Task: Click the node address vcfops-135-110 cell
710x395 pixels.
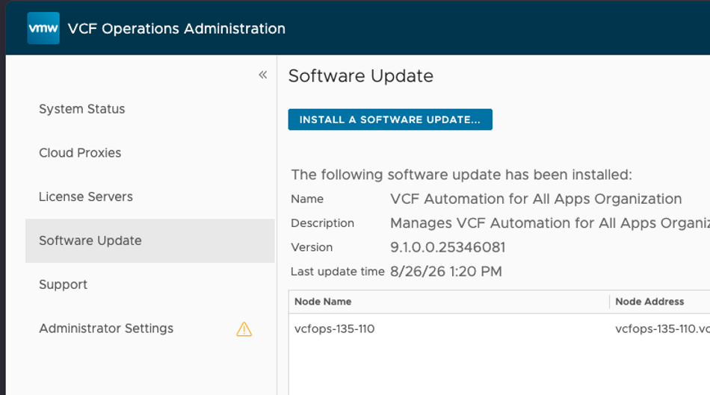Action: point(662,329)
